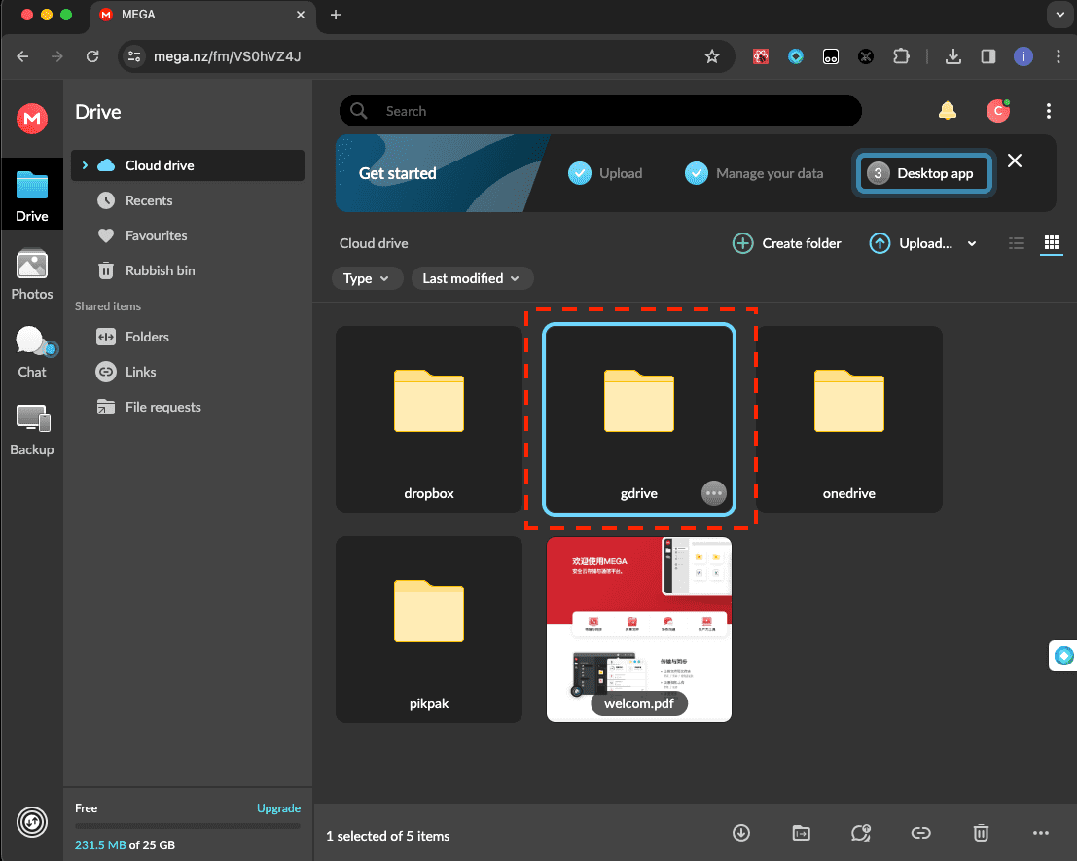The image size is (1077, 861).
Task: Open shared Folders
Action: [x=147, y=337]
